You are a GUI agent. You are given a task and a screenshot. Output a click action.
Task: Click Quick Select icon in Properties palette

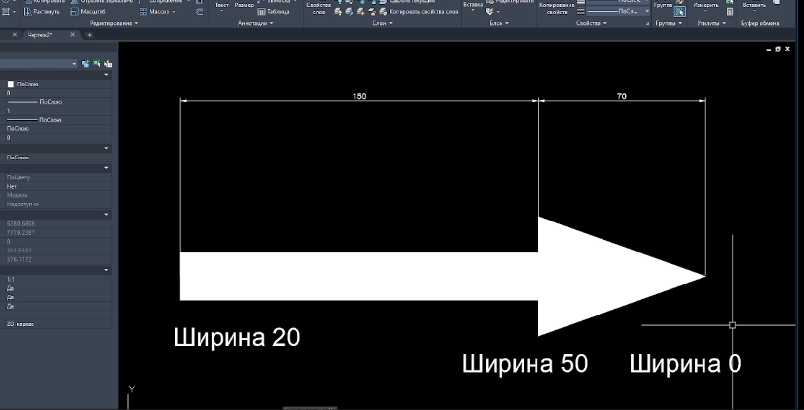pos(108,63)
